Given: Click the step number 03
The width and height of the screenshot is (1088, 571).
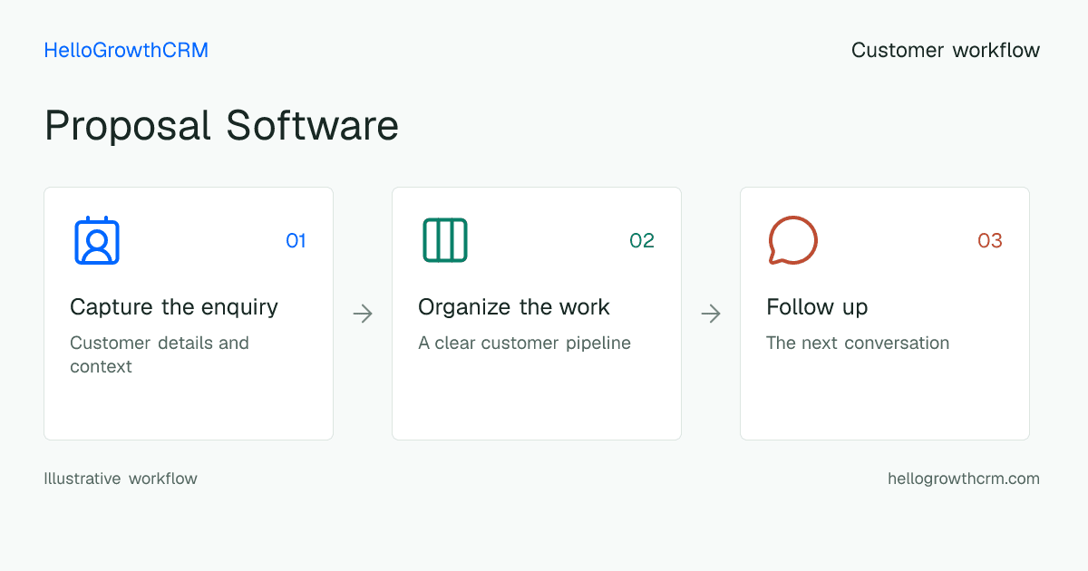Looking at the screenshot, I should coord(990,241).
